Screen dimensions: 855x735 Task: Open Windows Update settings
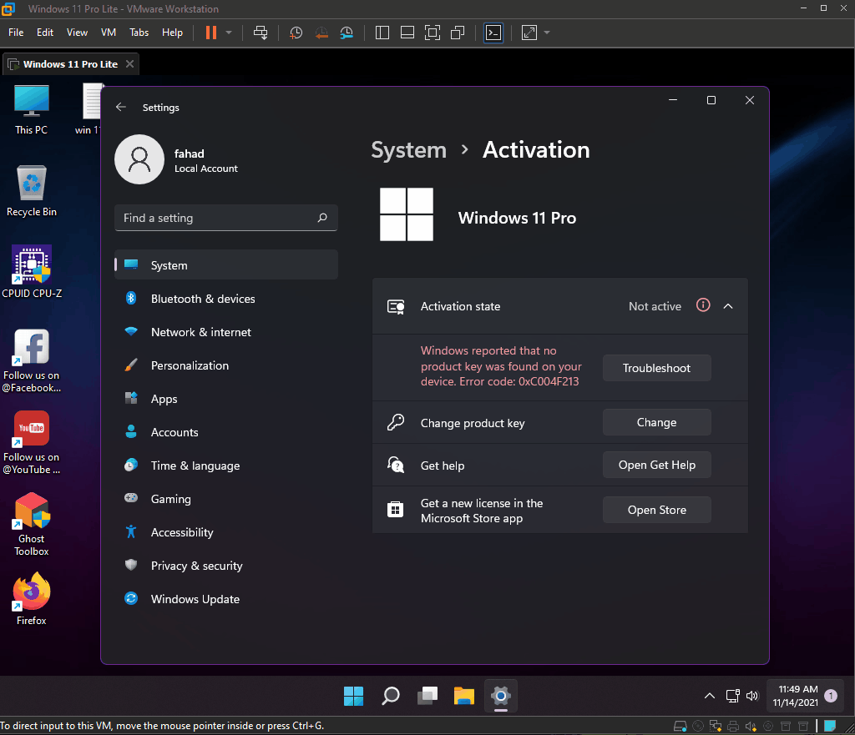point(226,599)
